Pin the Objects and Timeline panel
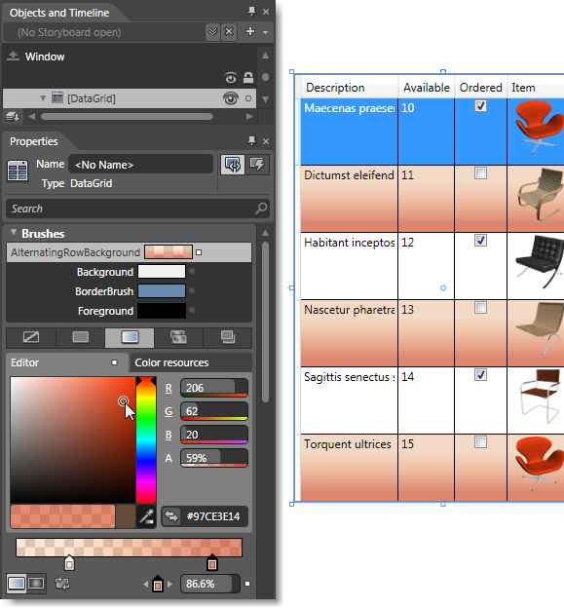Viewport: 564px width, 608px height. (251, 12)
